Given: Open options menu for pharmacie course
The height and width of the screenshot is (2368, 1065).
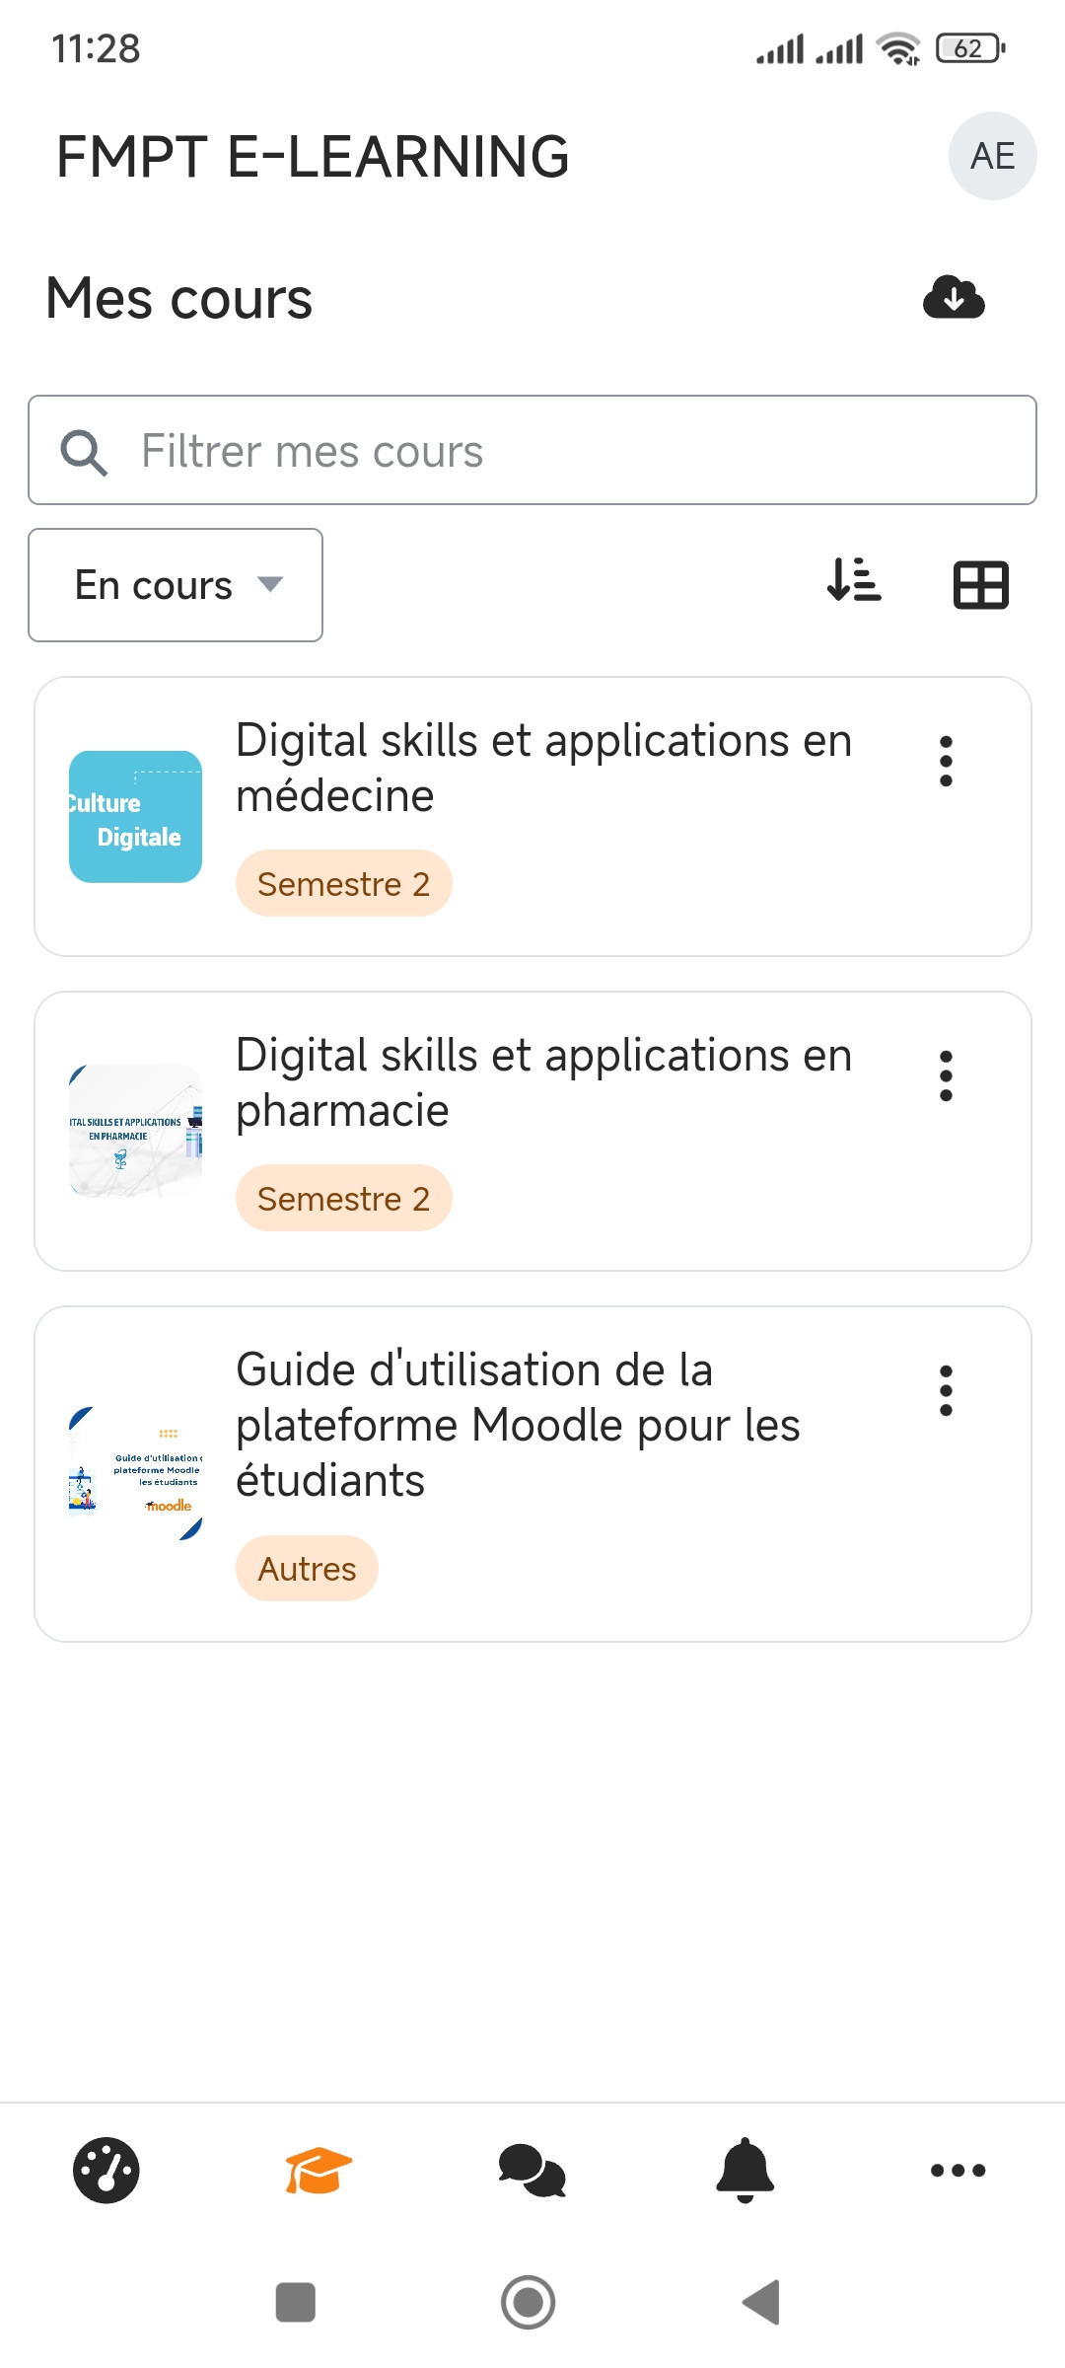Looking at the screenshot, I should (x=946, y=1075).
